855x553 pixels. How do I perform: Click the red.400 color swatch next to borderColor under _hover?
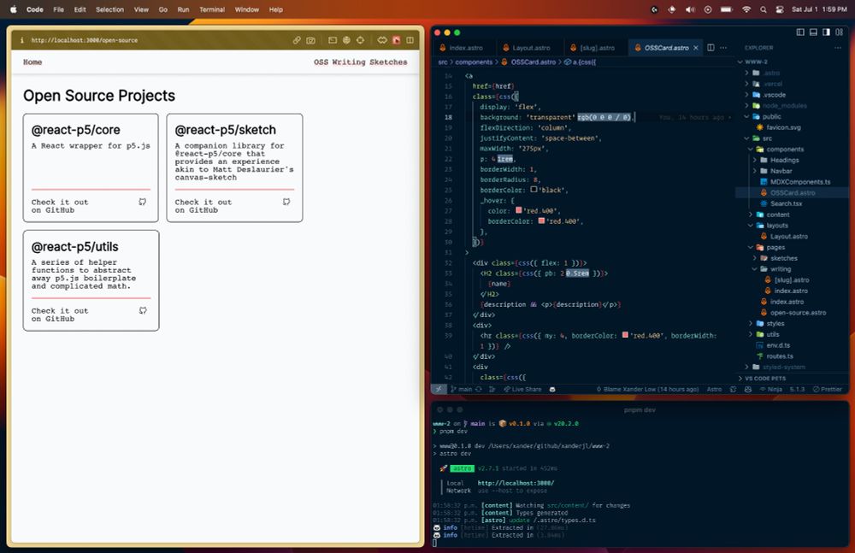click(543, 221)
